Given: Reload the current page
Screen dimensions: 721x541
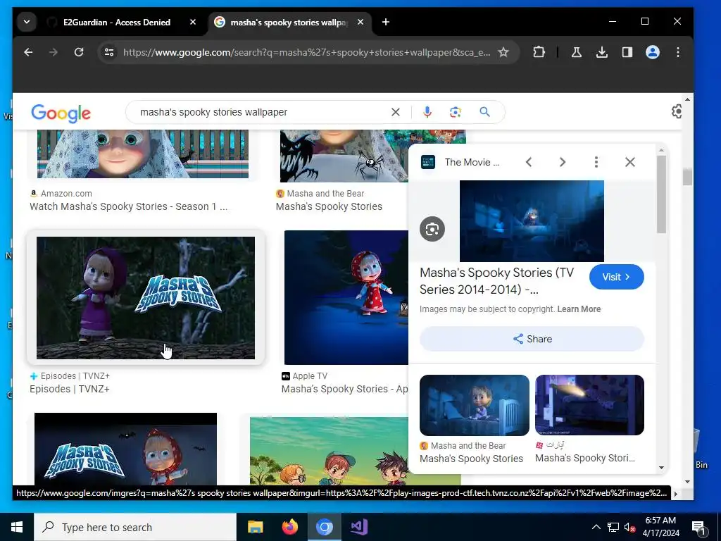Looking at the screenshot, I should coord(79,52).
